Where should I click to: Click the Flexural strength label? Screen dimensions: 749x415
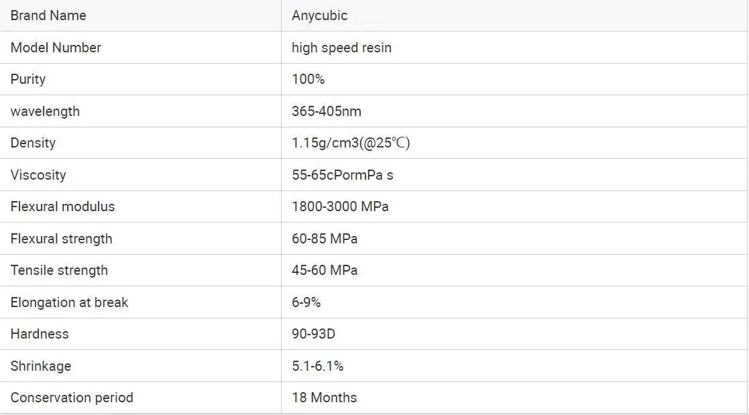61,239
